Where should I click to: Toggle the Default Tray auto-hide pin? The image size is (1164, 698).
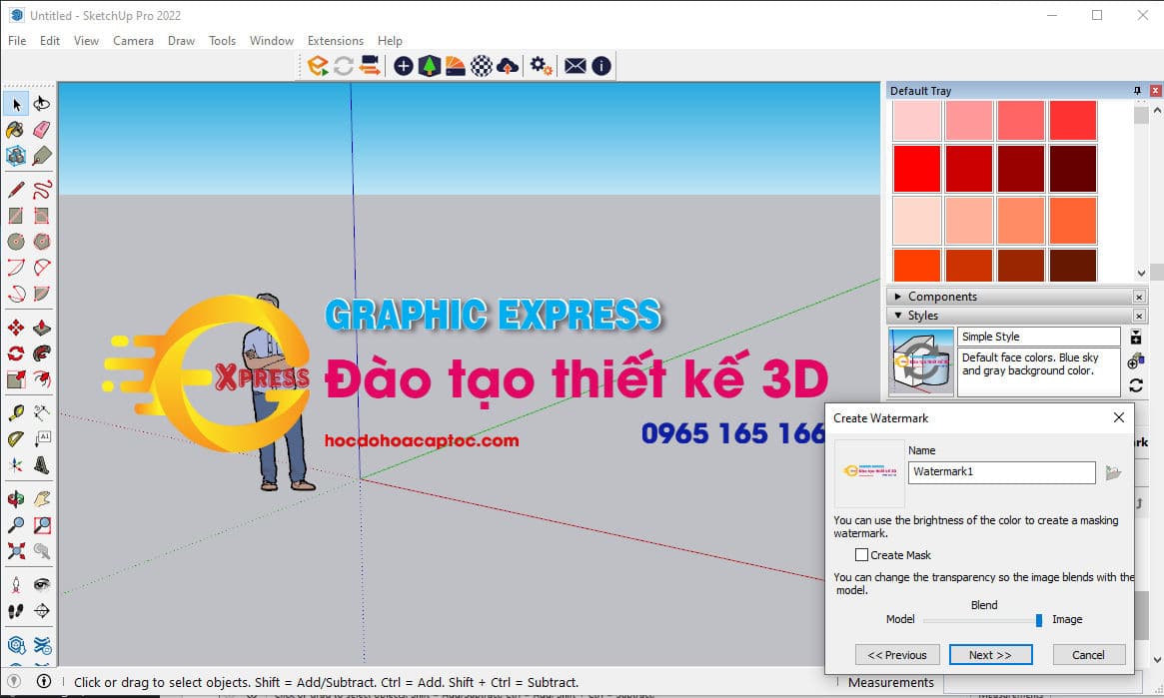tap(1136, 90)
